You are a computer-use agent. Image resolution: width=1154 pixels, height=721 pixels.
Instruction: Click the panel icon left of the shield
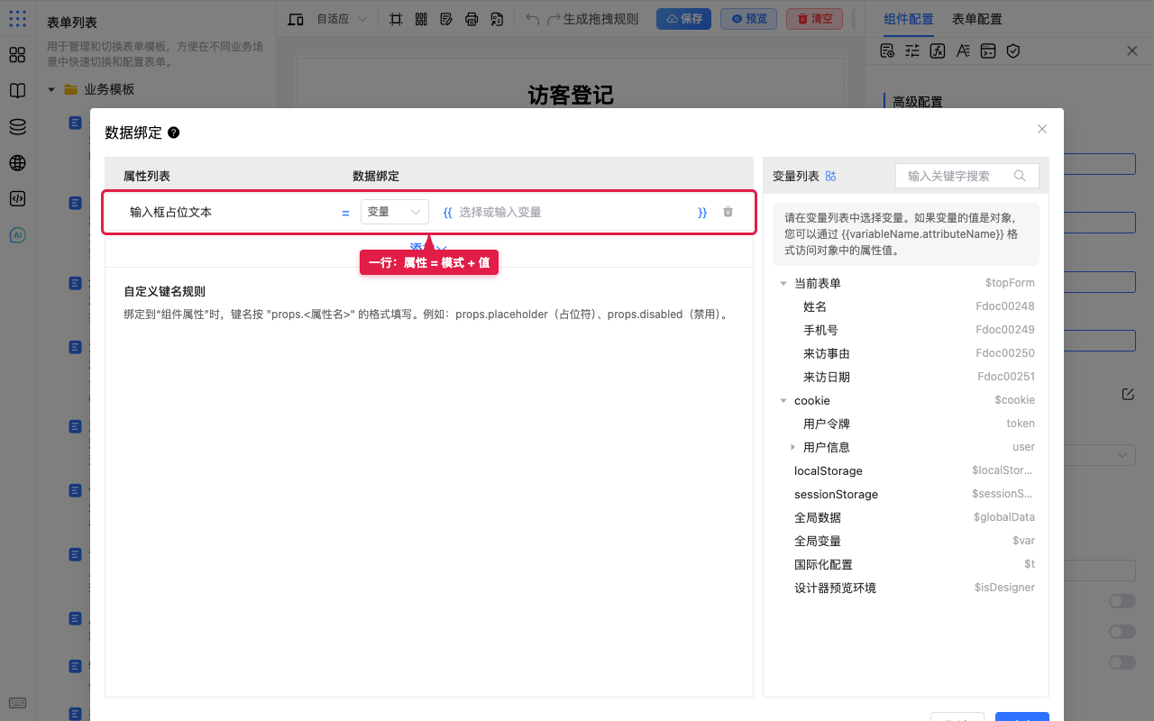coord(988,50)
